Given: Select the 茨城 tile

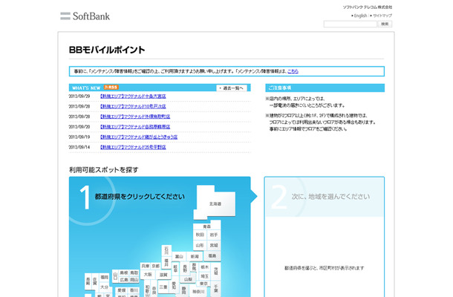Looking at the screenshot, I should [x=216, y=271].
